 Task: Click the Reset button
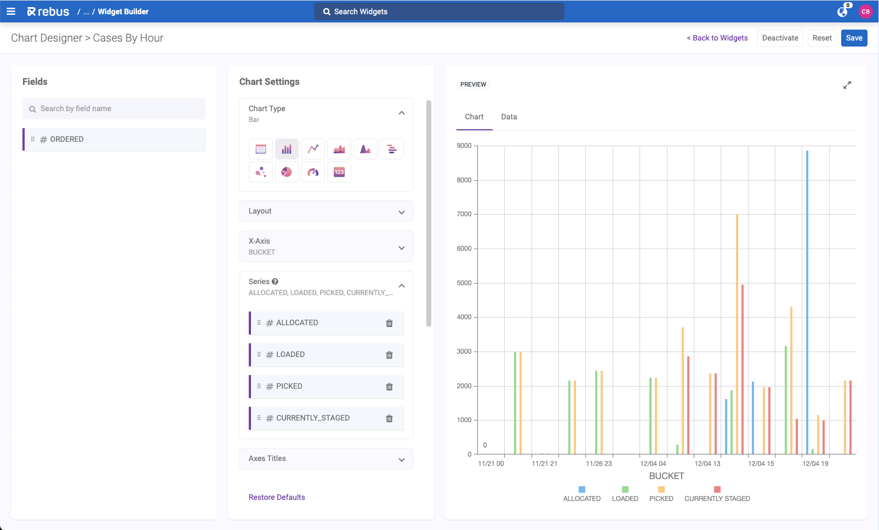pyautogui.click(x=822, y=38)
